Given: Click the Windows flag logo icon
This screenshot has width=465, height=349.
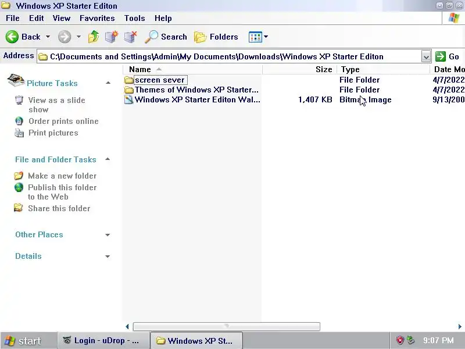Looking at the screenshot, I should (x=454, y=18).
